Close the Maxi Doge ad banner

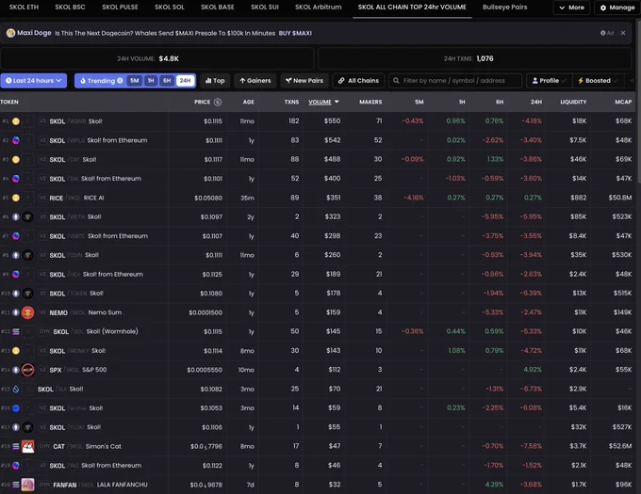point(622,33)
